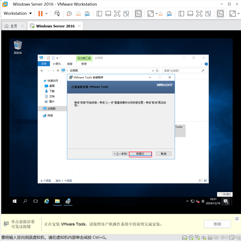Open Task View on the guest taskbar
The height and width of the screenshot is (241, 241).
[x=36, y=201]
